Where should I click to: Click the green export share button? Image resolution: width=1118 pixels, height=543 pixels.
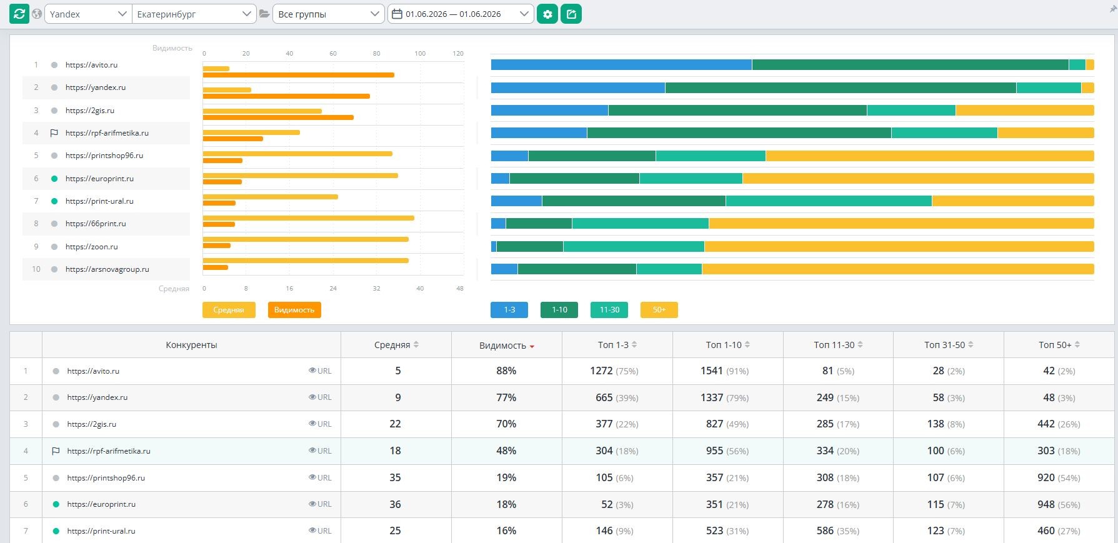571,14
